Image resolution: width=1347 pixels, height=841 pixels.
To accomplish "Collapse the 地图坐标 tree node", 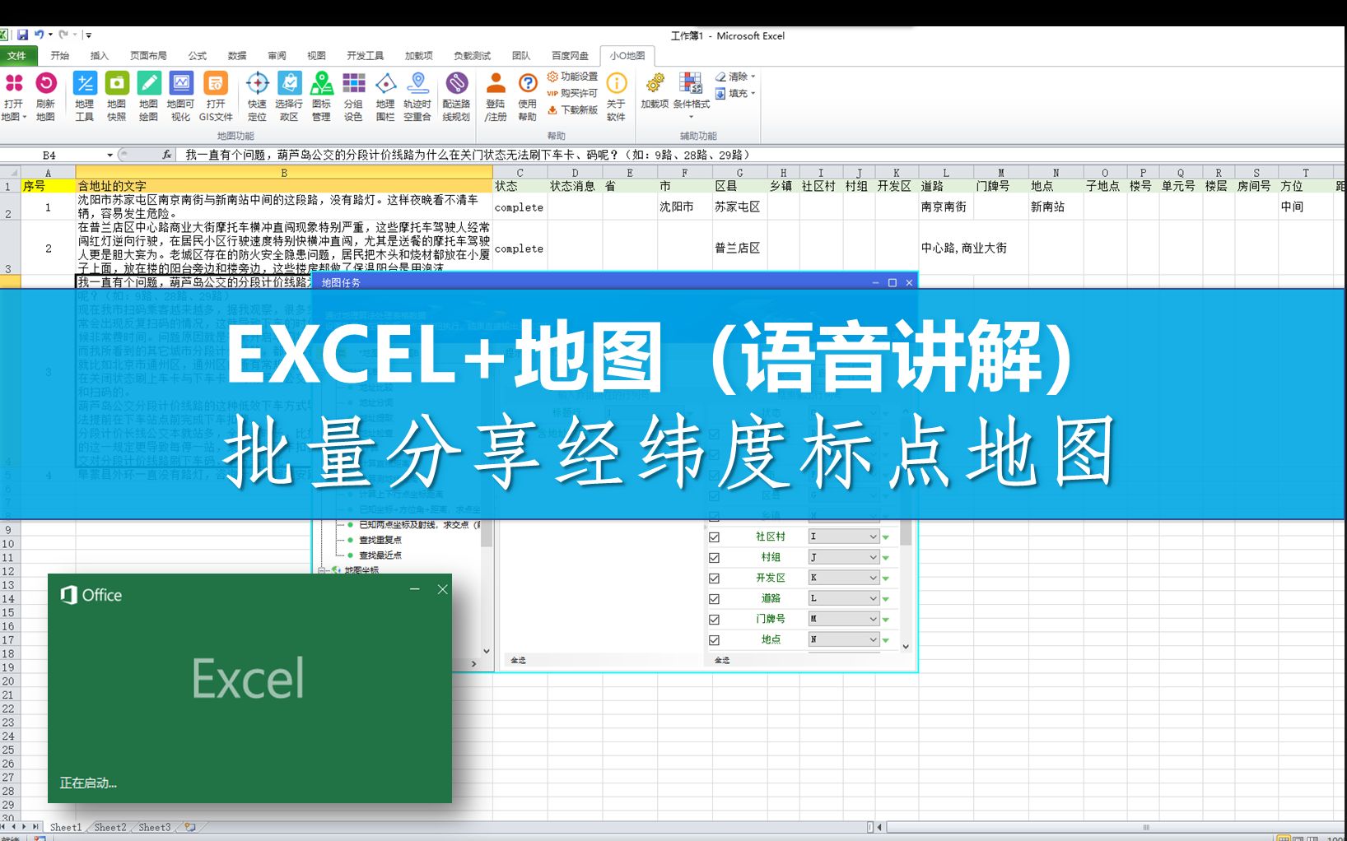I will (x=323, y=569).
